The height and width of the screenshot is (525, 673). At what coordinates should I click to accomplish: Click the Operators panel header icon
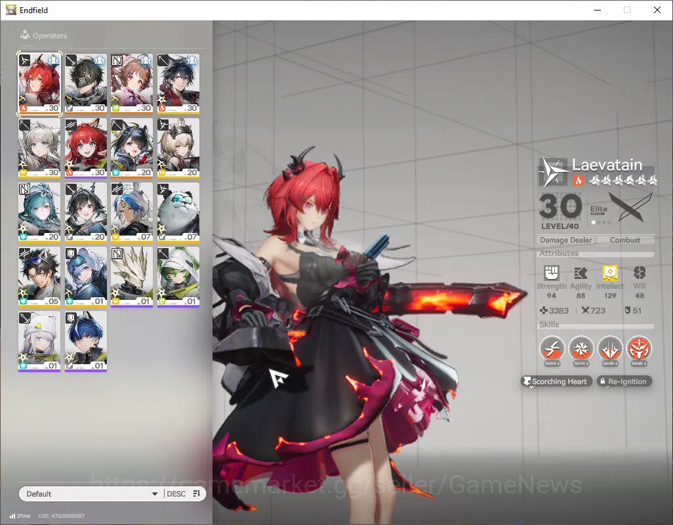tap(25, 35)
